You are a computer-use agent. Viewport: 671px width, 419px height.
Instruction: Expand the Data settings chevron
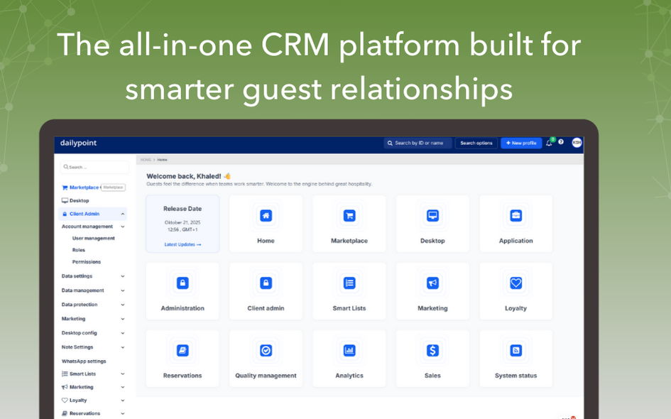pos(123,276)
